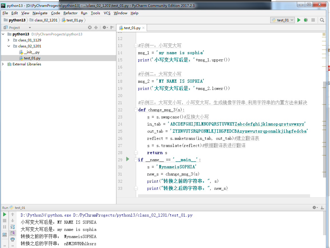Print the Run console output

point(13,239)
